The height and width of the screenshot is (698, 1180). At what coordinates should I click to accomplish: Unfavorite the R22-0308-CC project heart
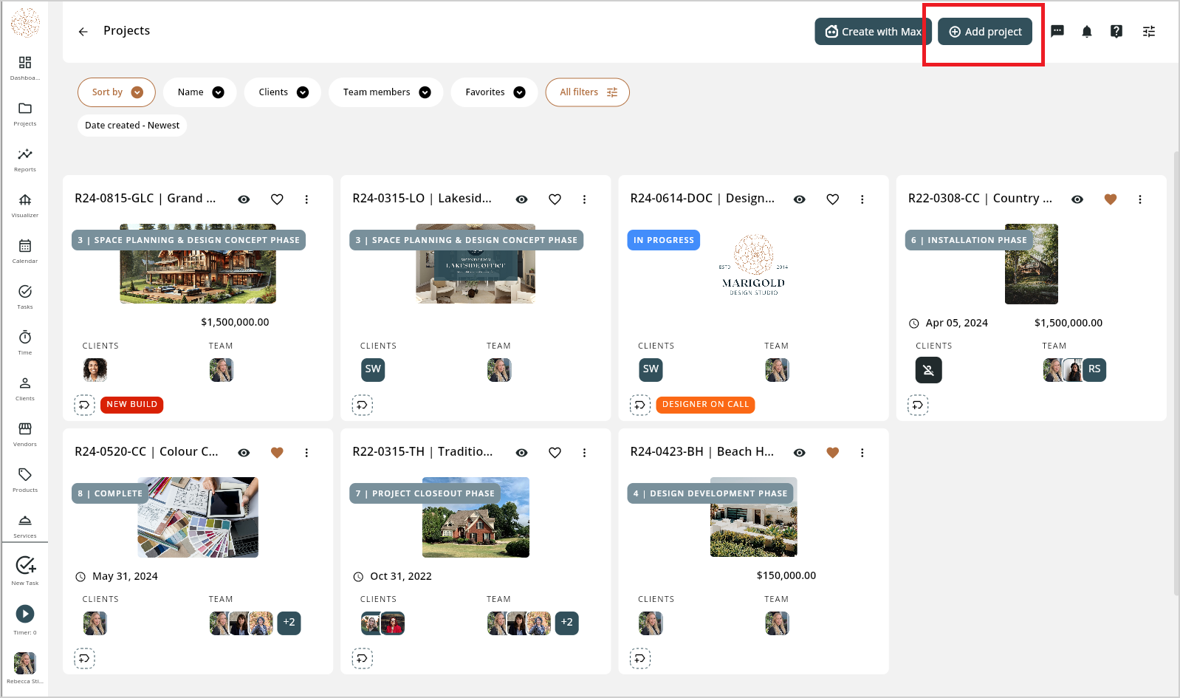(1110, 199)
